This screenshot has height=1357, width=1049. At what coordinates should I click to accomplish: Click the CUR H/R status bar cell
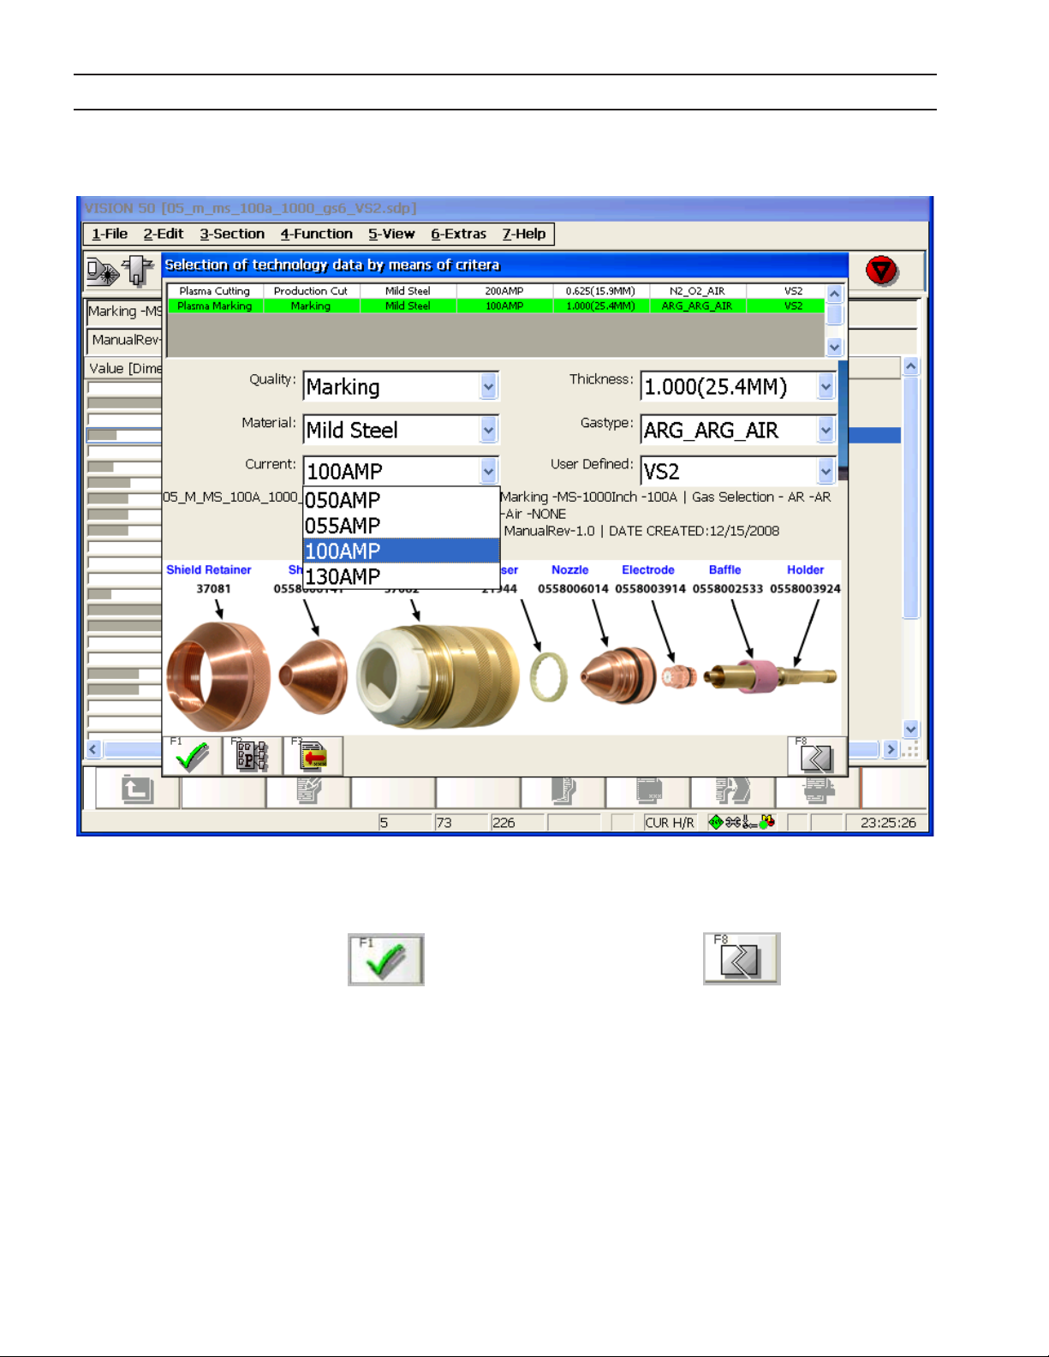pos(670,823)
